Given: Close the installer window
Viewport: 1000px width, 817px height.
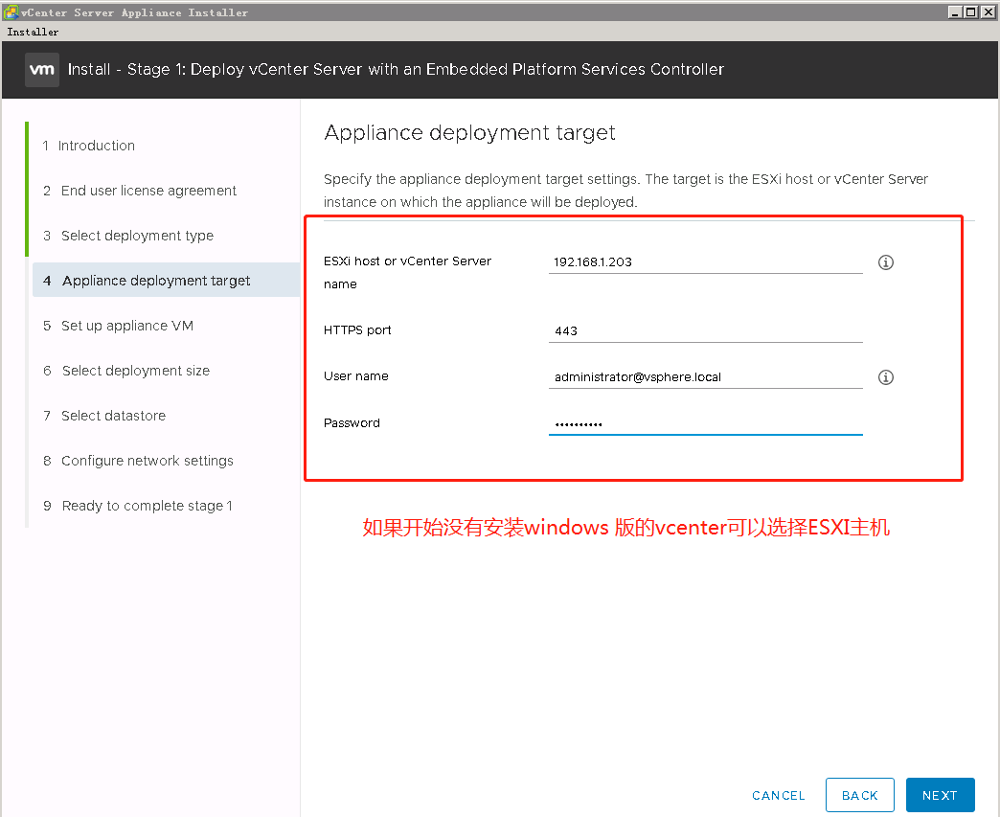Looking at the screenshot, I should (x=988, y=12).
